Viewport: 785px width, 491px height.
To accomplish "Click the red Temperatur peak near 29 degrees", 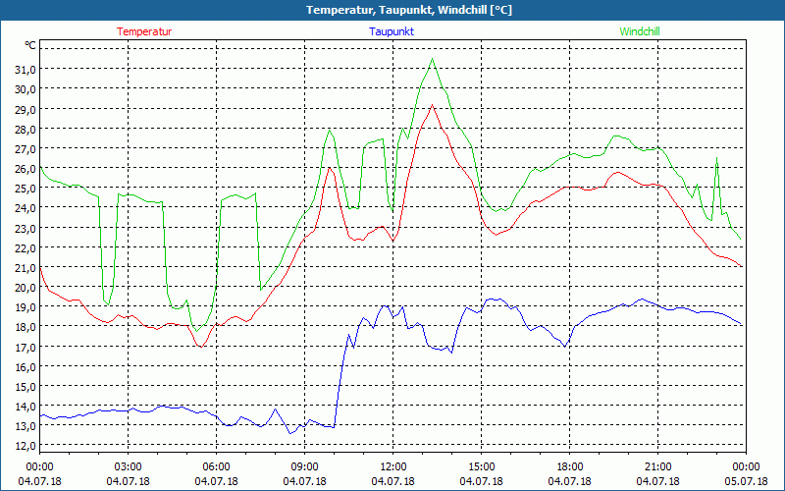I will tap(432, 105).
